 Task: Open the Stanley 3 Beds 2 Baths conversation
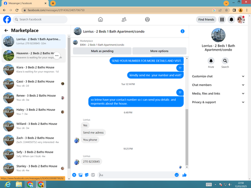click(34, 168)
